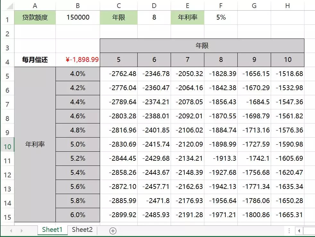Click the 5.2% rate cell
The width and height of the screenshot is (315, 237).
(78, 159)
